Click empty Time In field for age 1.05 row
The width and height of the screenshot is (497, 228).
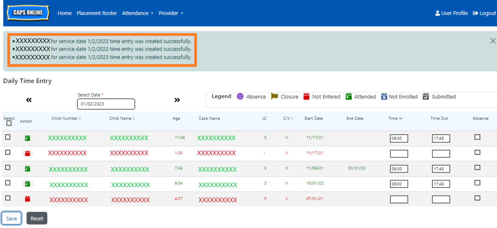(399, 154)
